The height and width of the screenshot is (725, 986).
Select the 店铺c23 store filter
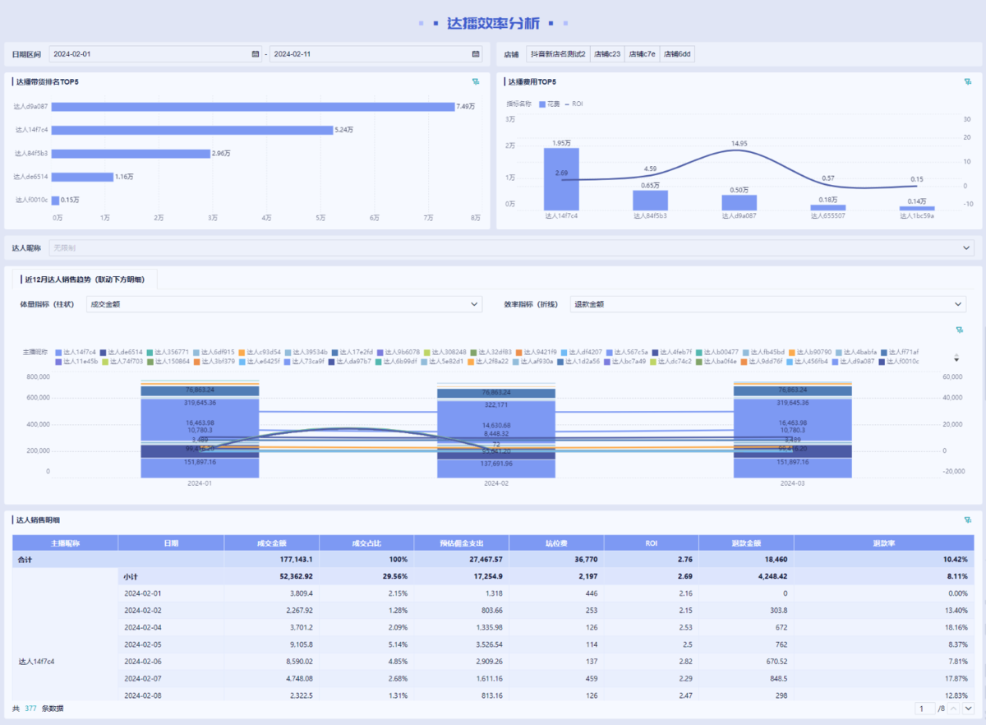[x=607, y=54]
